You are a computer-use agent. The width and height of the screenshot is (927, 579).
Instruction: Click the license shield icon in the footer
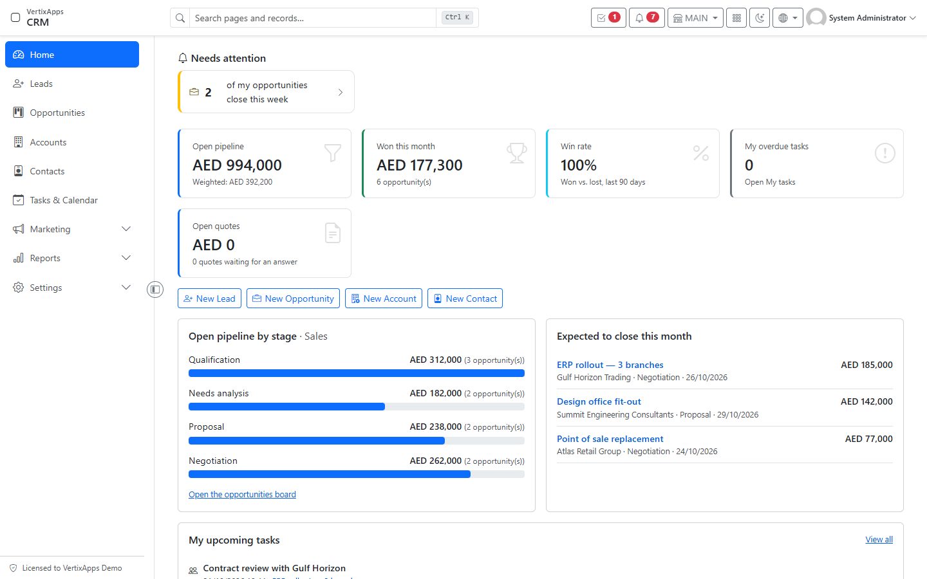click(13, 568)
